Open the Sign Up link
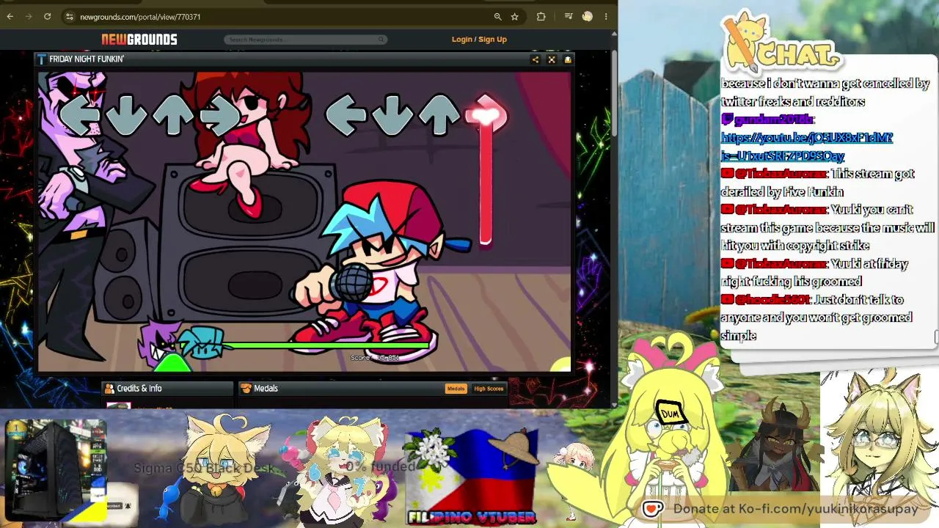This screenshot has width=939, height=528. pos(493,40)
